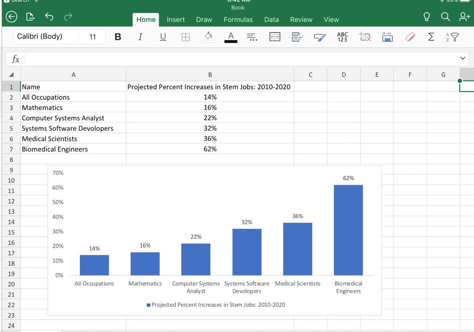Click the AutoSum sigma icon

(x=431, y=37)
